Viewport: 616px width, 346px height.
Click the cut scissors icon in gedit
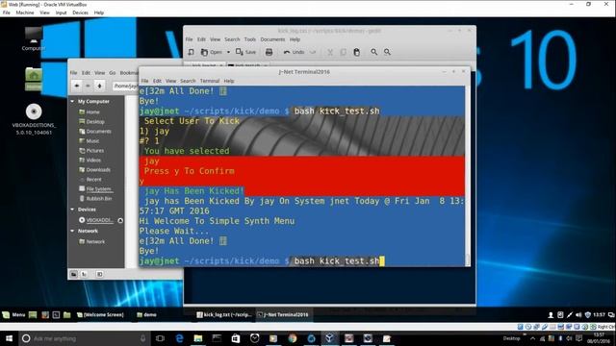tap(330, 52)
